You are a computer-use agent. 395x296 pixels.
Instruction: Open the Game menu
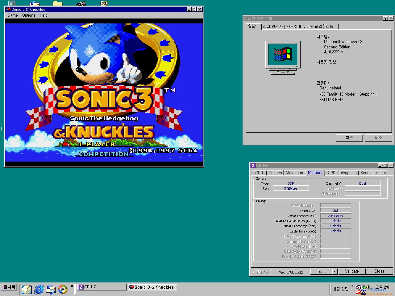point(13,15)
